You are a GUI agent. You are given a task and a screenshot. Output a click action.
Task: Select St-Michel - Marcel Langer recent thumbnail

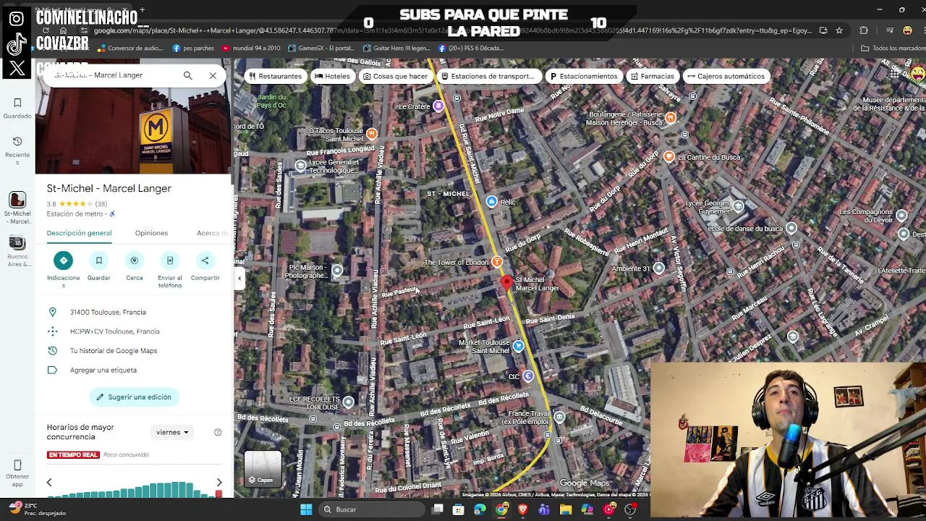(17, 200)
